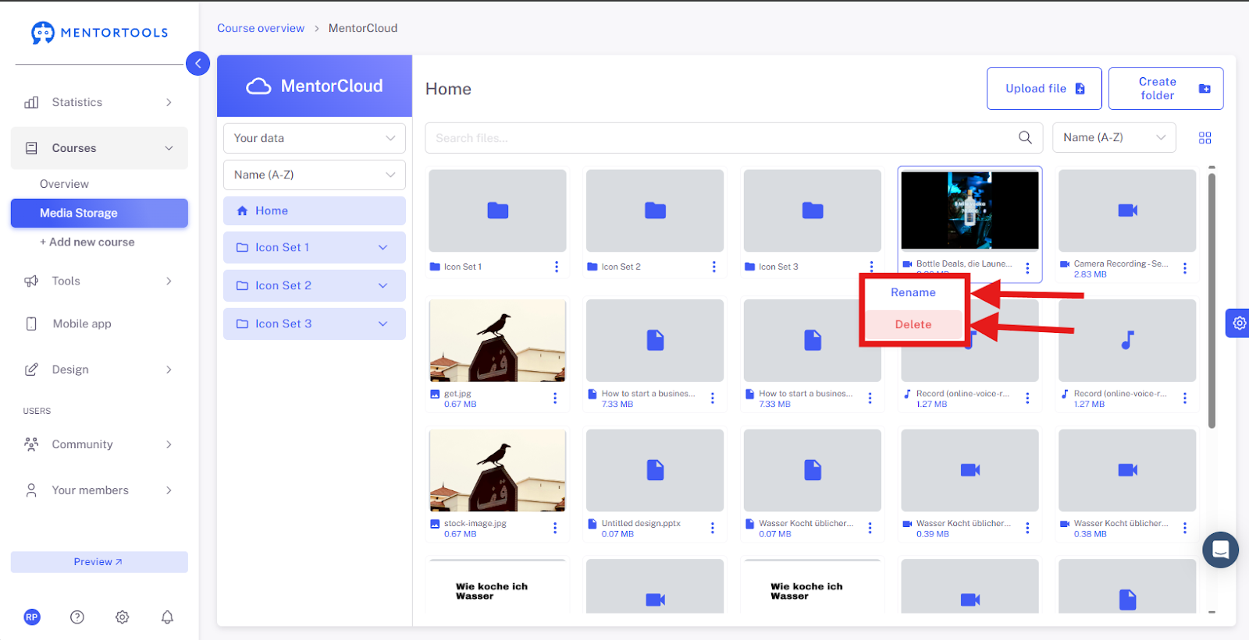Click the Preview button
1249x640 pixels.
coord(99,562)
